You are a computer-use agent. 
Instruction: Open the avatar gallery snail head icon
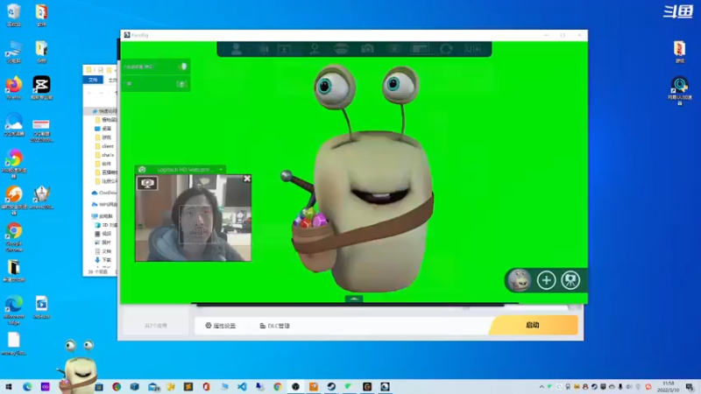(x=519, y=280)
